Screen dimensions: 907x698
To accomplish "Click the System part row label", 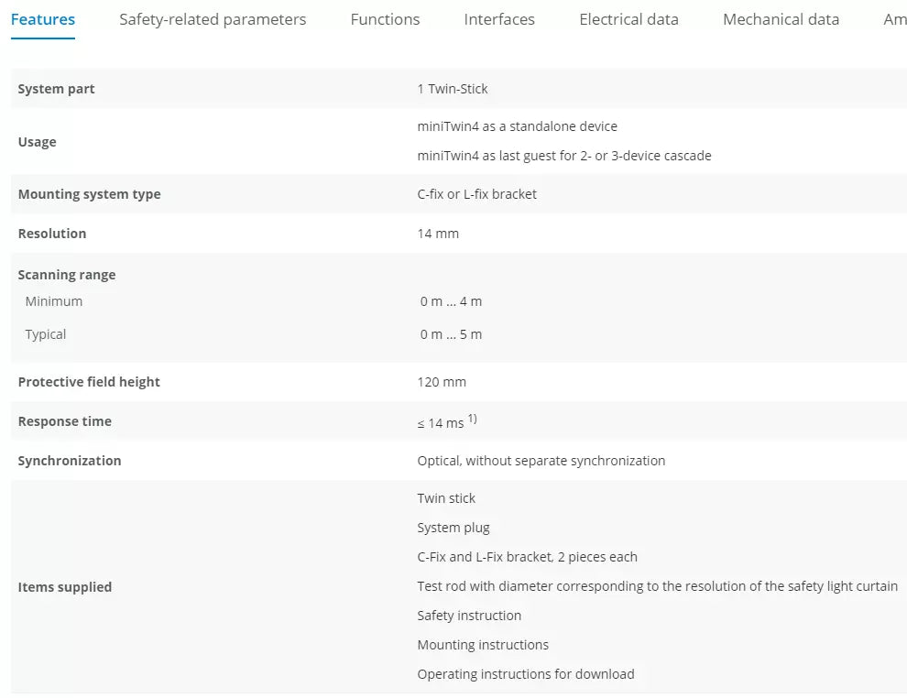I will click(56, 89).
